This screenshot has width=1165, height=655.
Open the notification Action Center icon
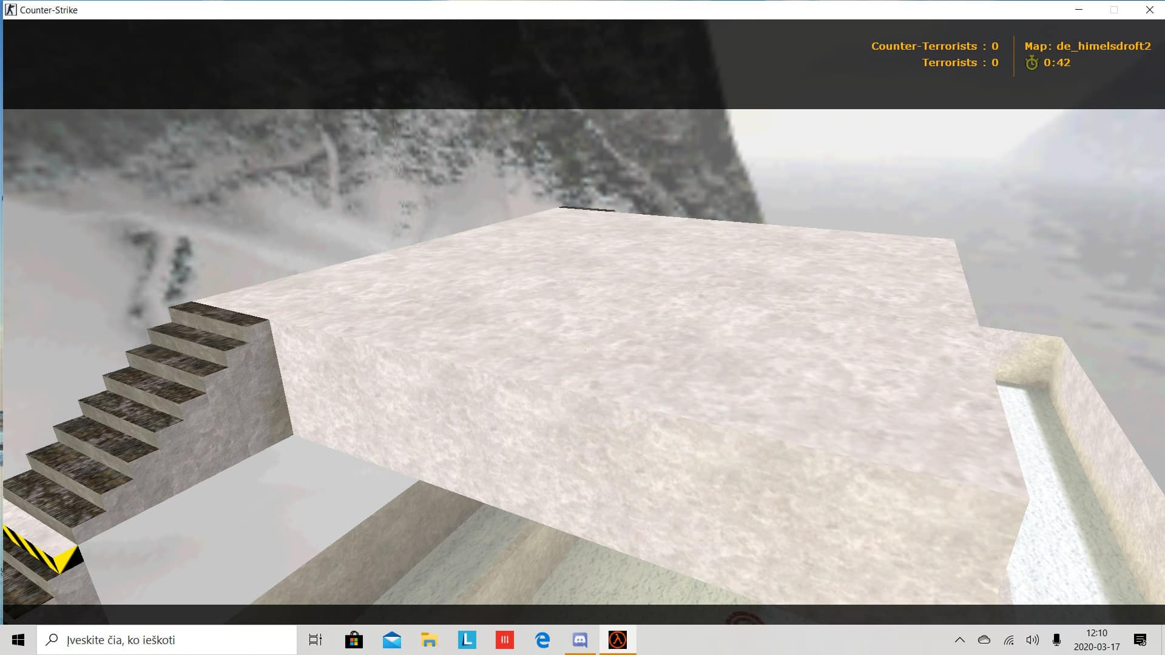(x=1140, y=640)
